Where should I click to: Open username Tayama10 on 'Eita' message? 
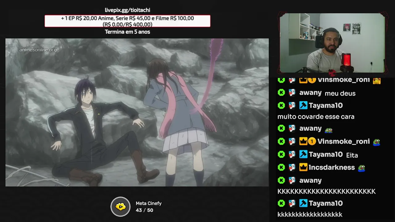(x=326, y=154)
